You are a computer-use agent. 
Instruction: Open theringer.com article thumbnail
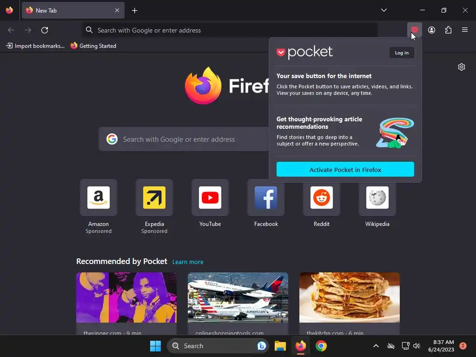(x=126, y=297)
